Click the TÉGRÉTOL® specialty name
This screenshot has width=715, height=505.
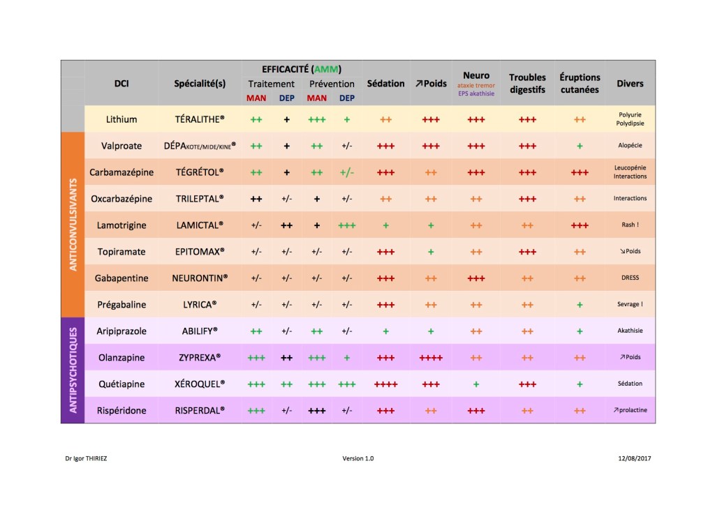(200, 172)
